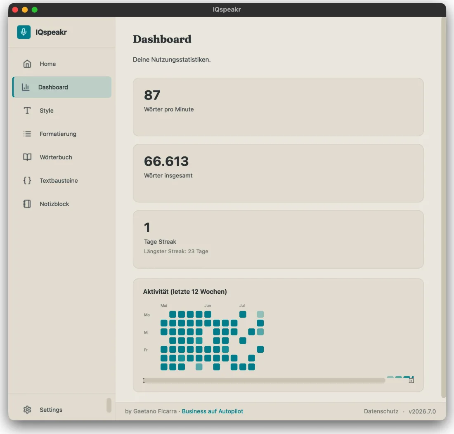This screenshot has width=454, height=434.
Task: Click the Monday activity cell below Jul
Action: [x=243, y=314]
